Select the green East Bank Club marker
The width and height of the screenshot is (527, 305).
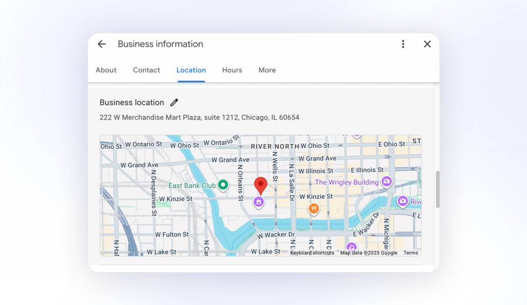tap(223, 184)
